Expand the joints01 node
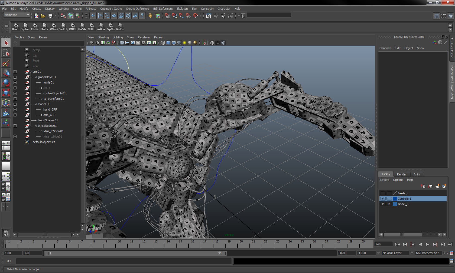The height and width of the screenshot is (273, 455). click(15, 82)
